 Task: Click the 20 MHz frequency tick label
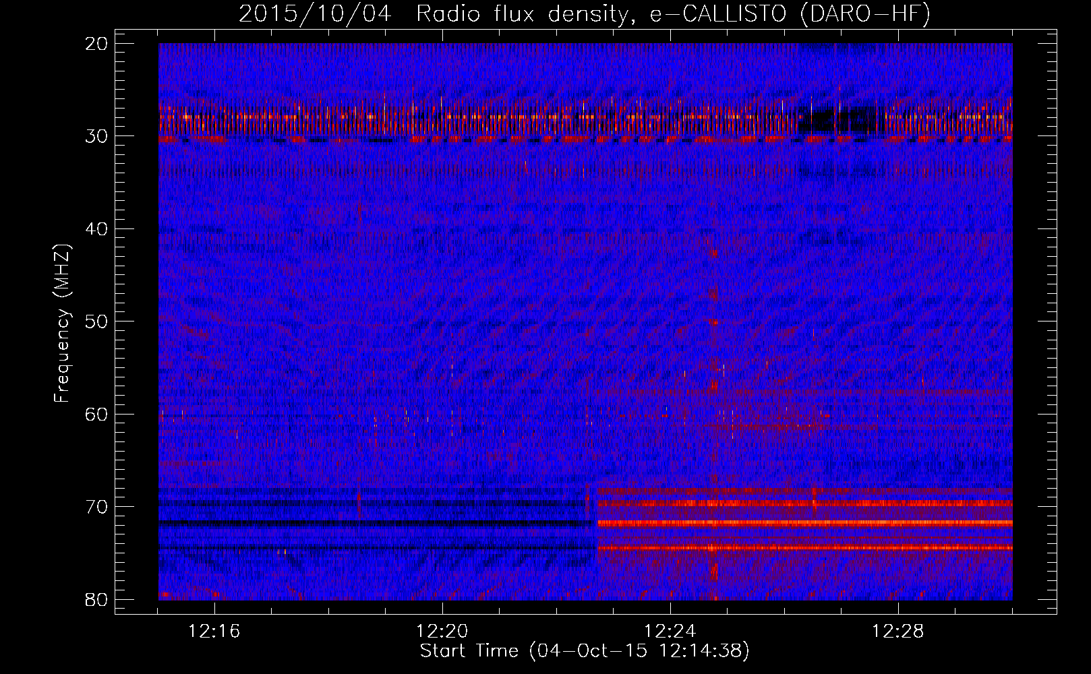click(x=96, y=44)
